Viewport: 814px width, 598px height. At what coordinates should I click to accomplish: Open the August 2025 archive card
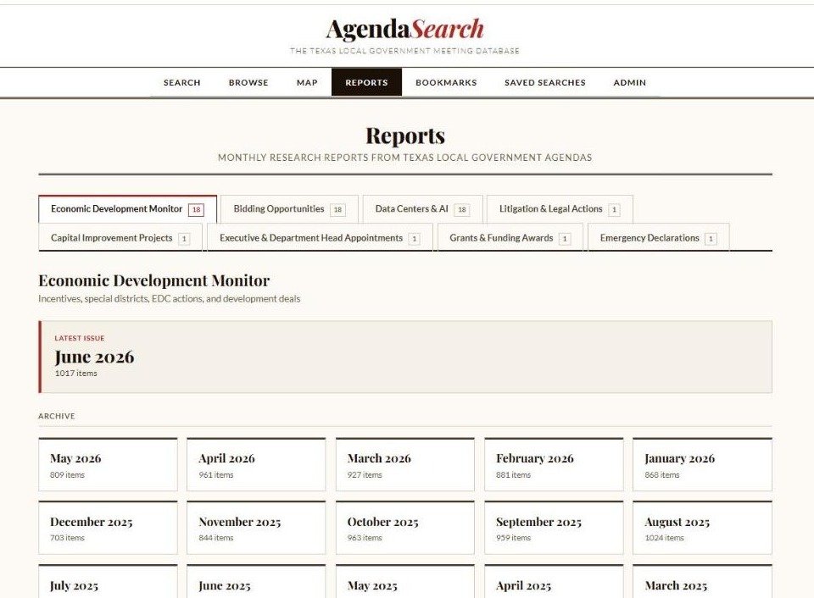click(702, 528)
